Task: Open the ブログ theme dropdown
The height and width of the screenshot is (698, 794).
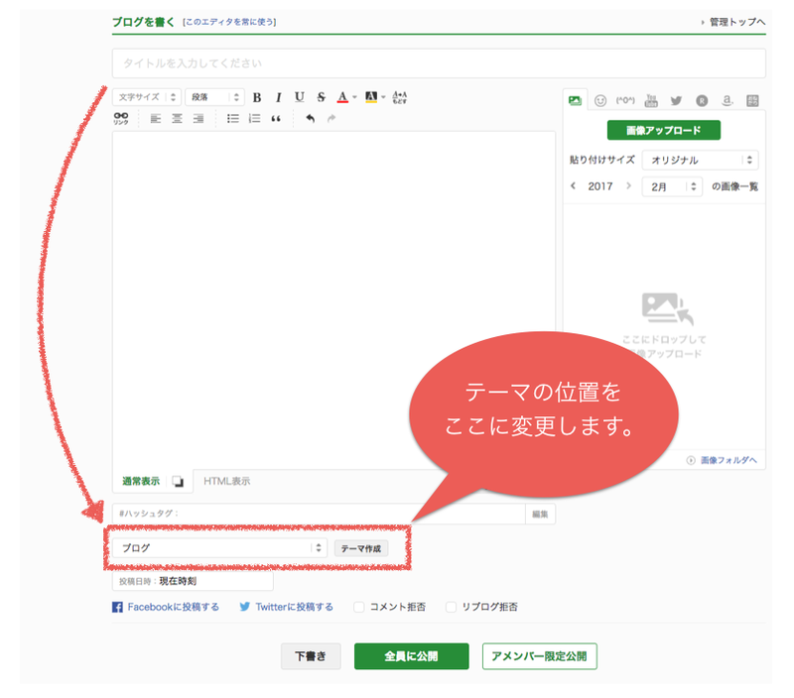Action: pyautogui.click(x=219, y=547)
